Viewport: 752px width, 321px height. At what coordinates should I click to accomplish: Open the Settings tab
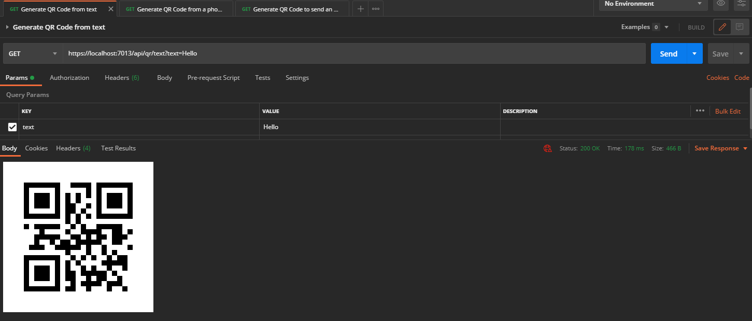tap(297, 78)
